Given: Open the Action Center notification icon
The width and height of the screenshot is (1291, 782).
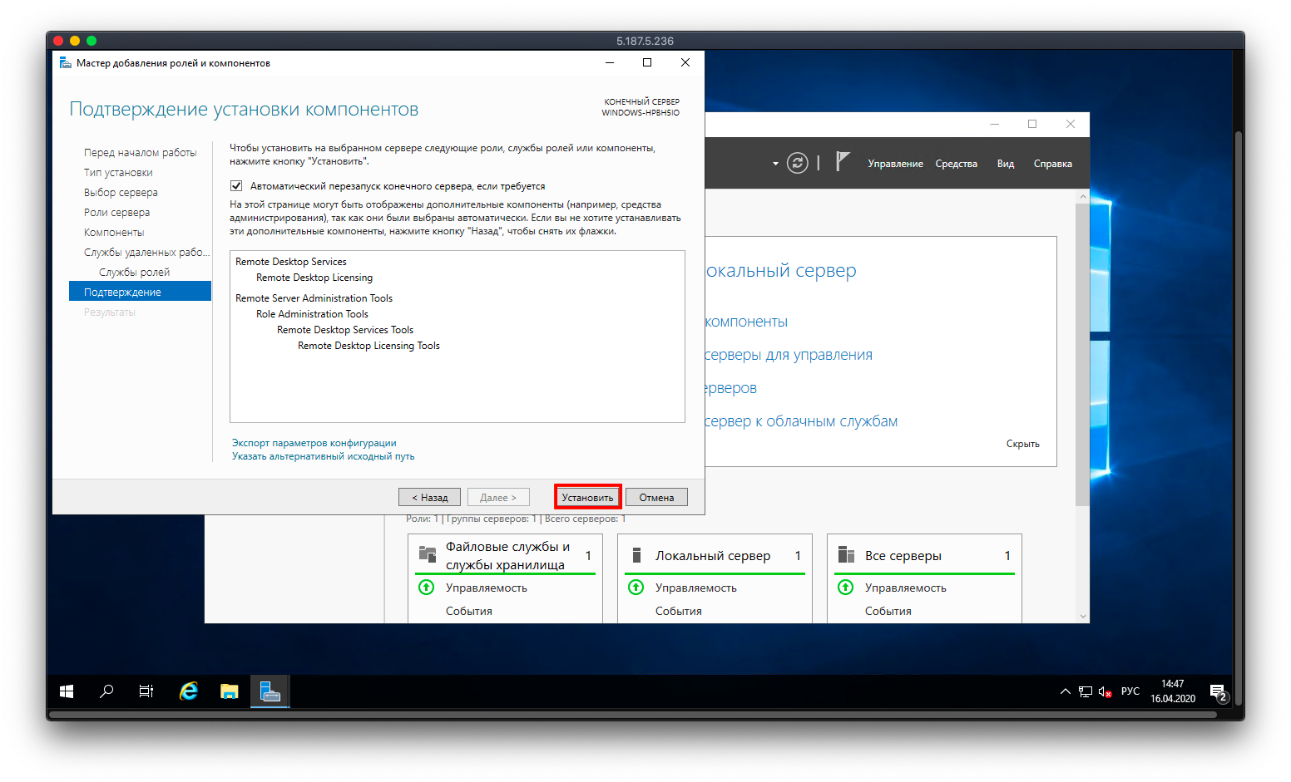Looking at the screenshot, I should 1218,691.
